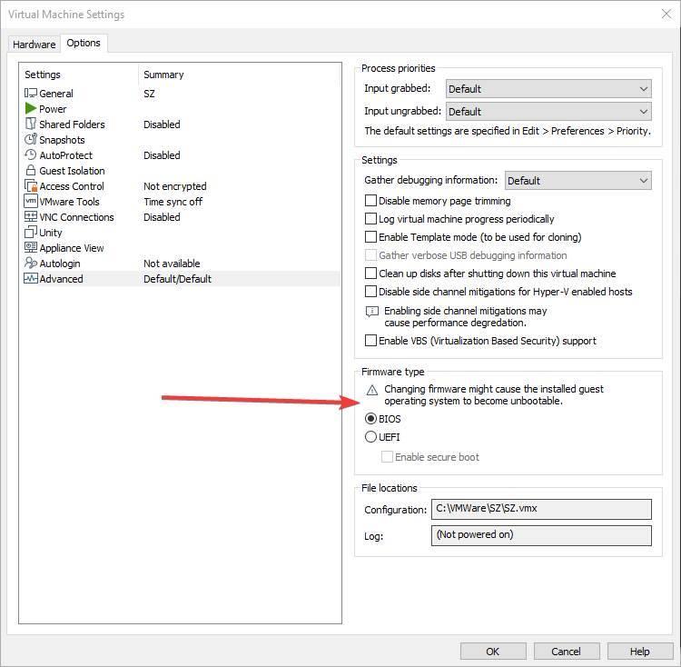Click the 'SZ' summary value

pyautogui.click(x=149, y=94)
